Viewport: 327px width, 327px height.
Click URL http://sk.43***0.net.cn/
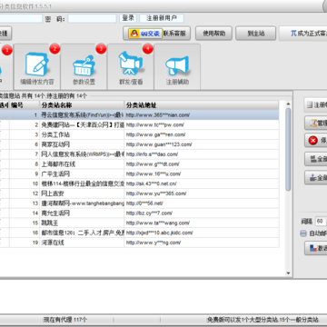coord(152,183)
